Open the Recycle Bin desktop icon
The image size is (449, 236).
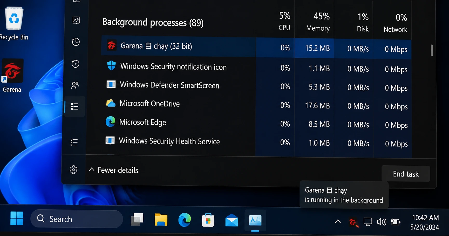click(x=14, y=24)
